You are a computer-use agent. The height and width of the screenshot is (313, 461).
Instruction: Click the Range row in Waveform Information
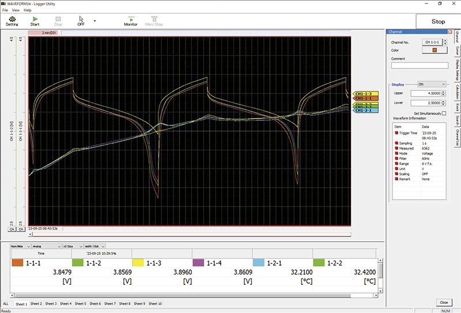coord(420,163)
